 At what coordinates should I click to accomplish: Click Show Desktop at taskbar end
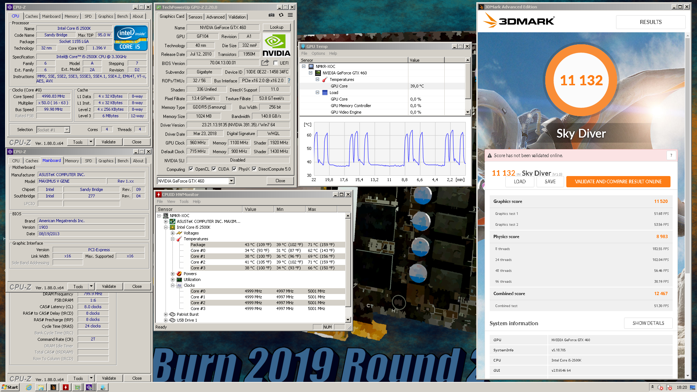pos(693,387)
